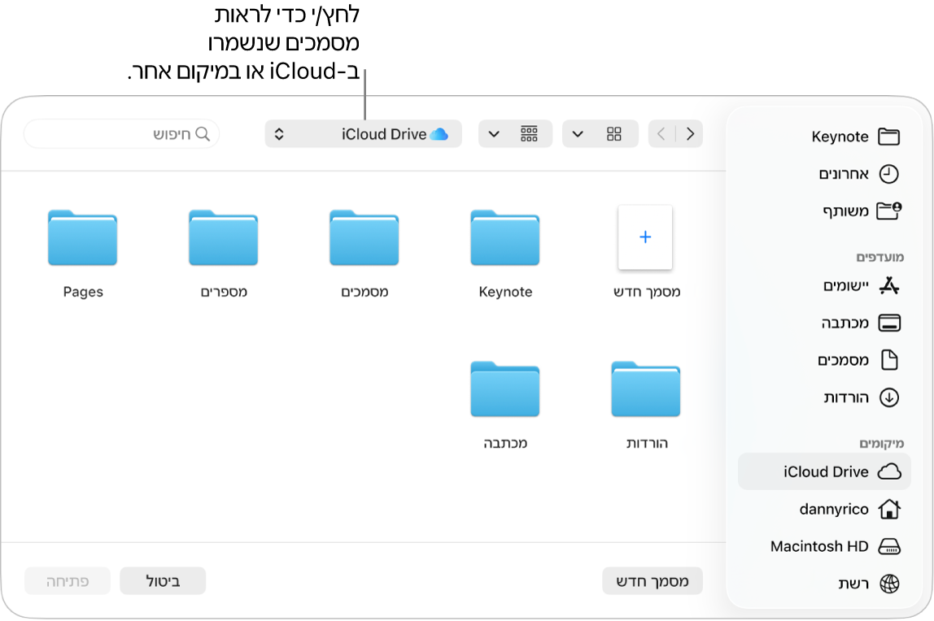
Task: Click the ביטול (Cancel) button
Action: [163, 580]
